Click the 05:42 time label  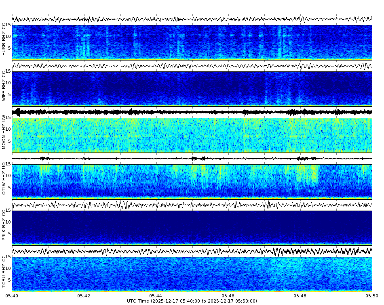pos(83,295)
